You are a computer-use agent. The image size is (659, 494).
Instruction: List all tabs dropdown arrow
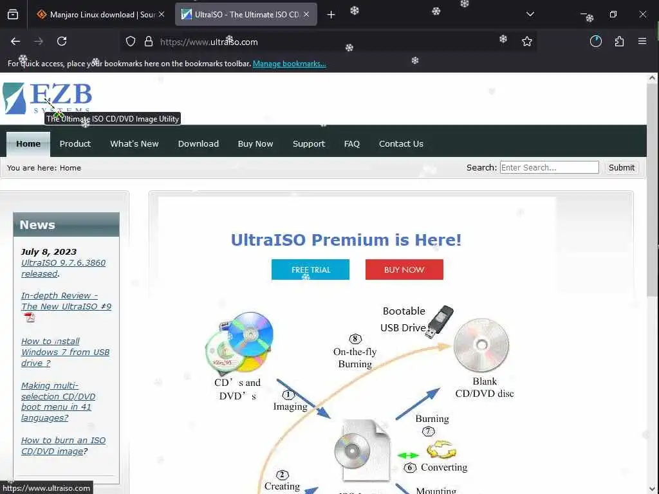pos(530,14)
